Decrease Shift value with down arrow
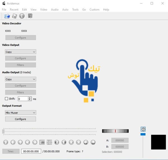 [x=30, y=100]
